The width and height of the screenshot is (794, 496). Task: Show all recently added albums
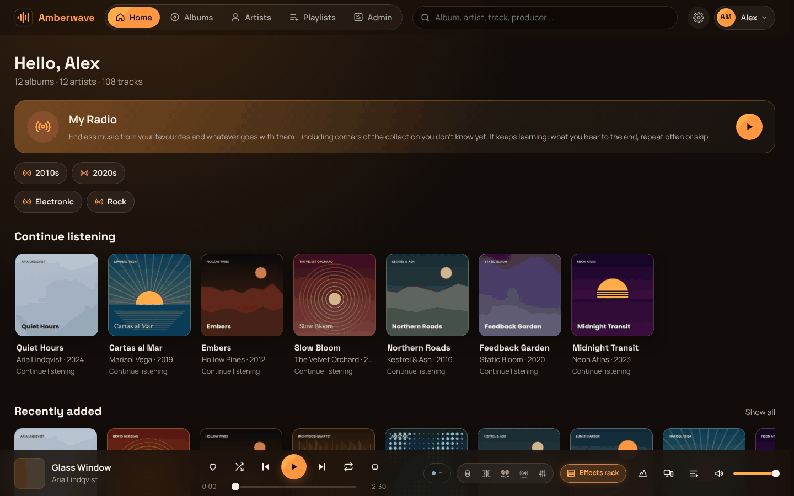(760, 412)
